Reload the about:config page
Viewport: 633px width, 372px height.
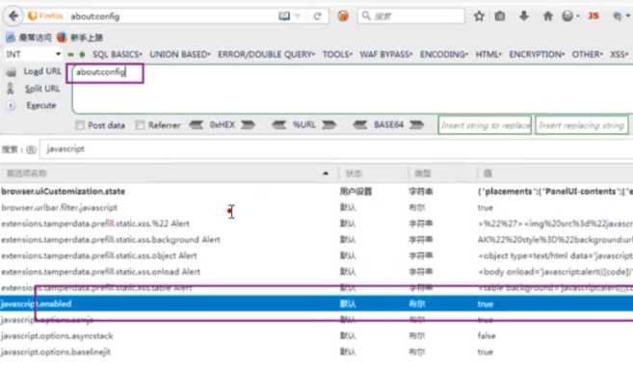(318, 16)
